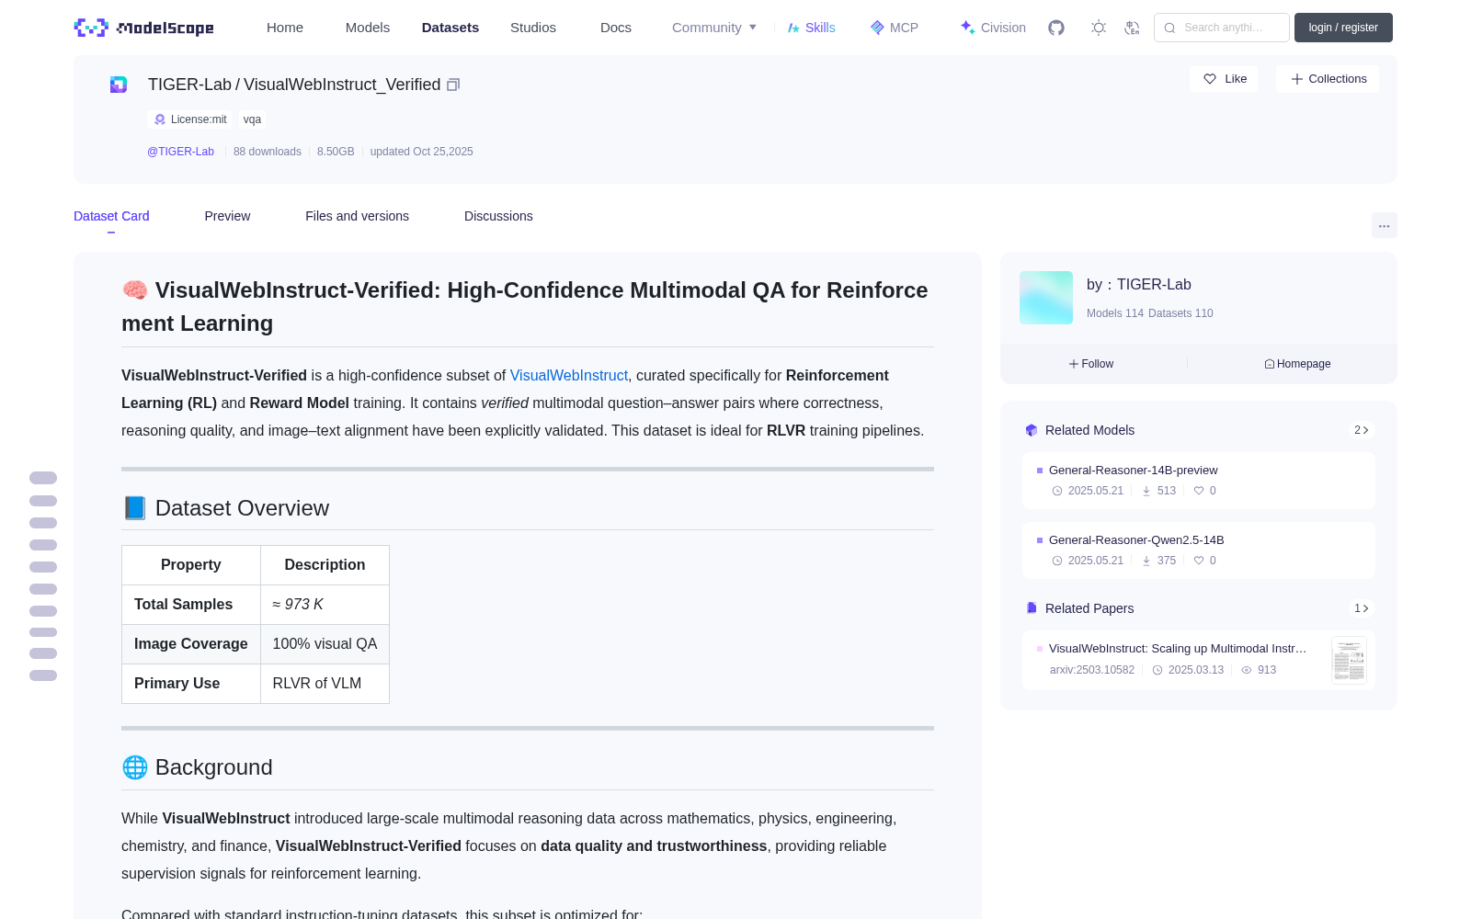The width and height of the screenshot is (1471, 919).
Task: Switch to Files and versions tab
Action: [357, 216]
